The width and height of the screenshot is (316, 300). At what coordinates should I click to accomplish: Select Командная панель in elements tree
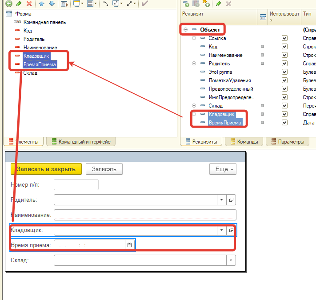[44, 22]
